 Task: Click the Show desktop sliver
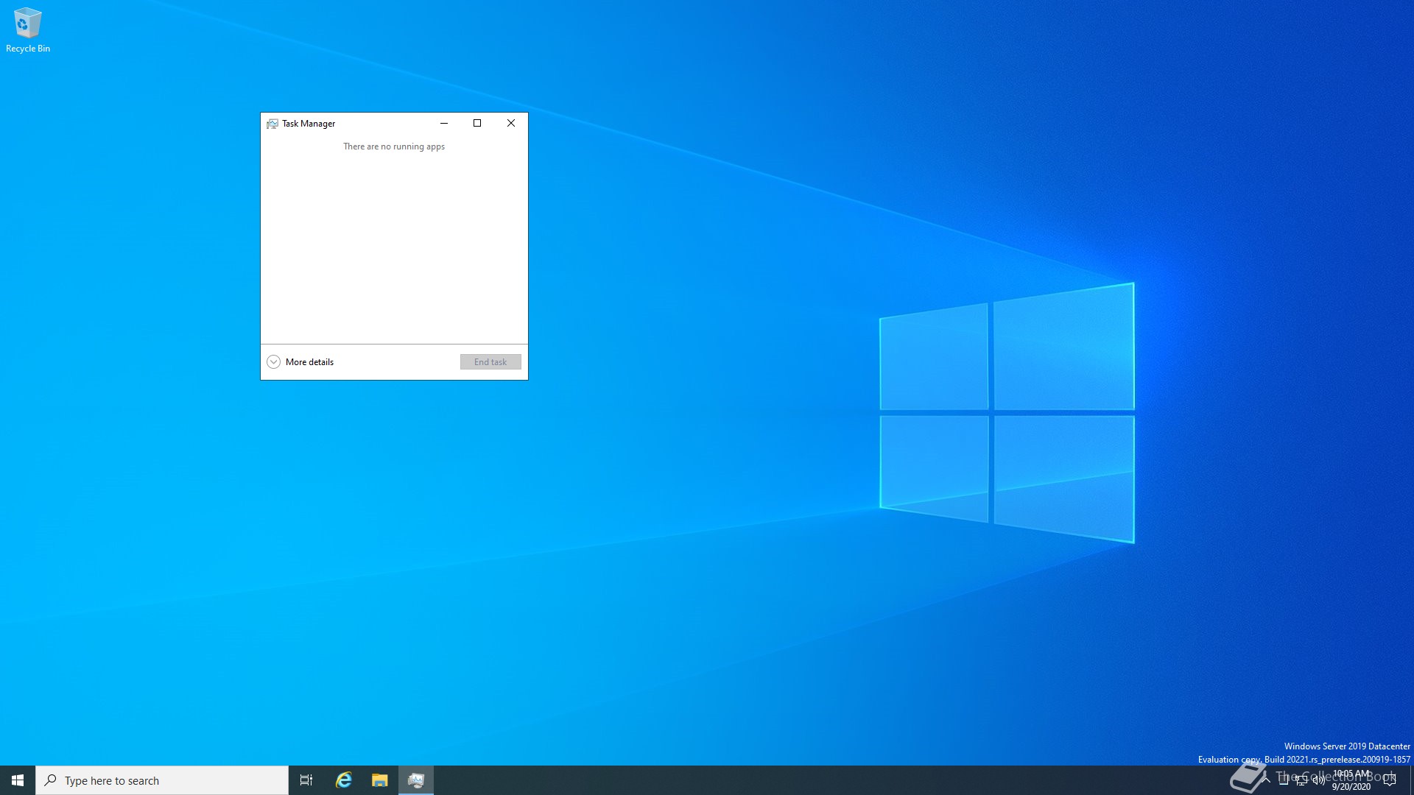click(1412, 780)
